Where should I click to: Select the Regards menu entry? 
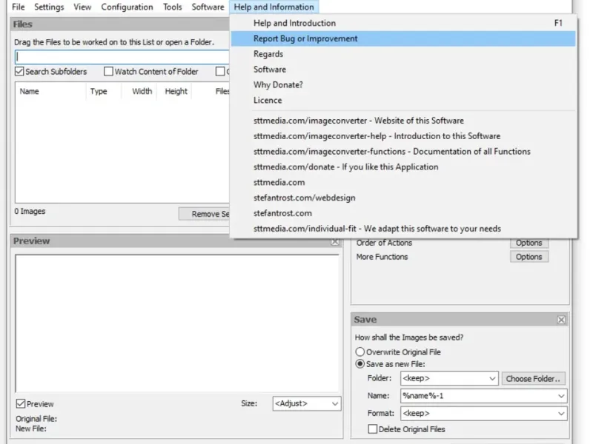403,54
